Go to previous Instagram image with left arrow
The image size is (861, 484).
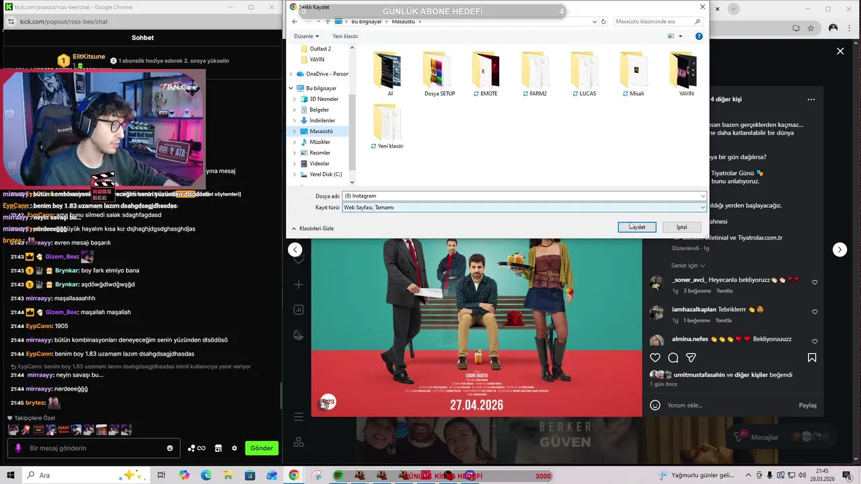click(295, 249)
